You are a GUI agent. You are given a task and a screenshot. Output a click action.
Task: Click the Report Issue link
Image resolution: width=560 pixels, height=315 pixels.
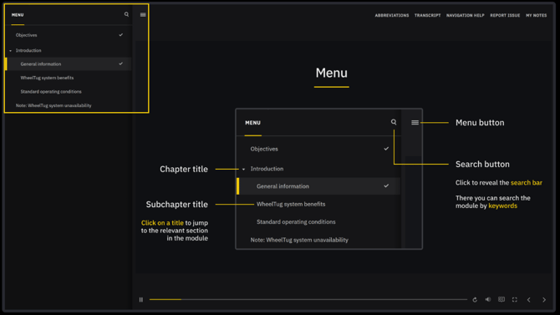click(505, 15)
